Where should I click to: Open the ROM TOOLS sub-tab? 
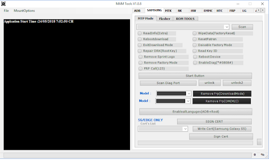point(185,19)
